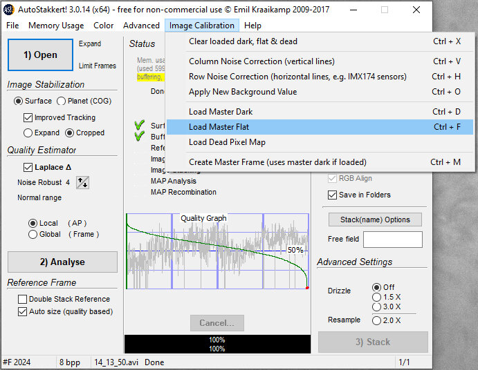Click 1/1 counter in status bar
This screenshot has width=478, height=370.
404,362
